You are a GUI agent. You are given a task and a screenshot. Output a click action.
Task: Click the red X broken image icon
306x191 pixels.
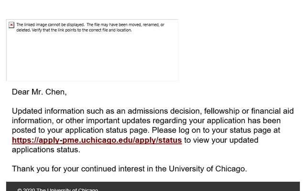[x=11, y=25]
